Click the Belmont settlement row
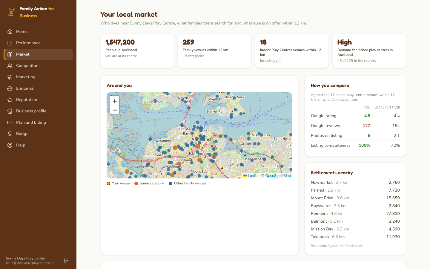Viewport: 430px width, 269px height. 355,221
